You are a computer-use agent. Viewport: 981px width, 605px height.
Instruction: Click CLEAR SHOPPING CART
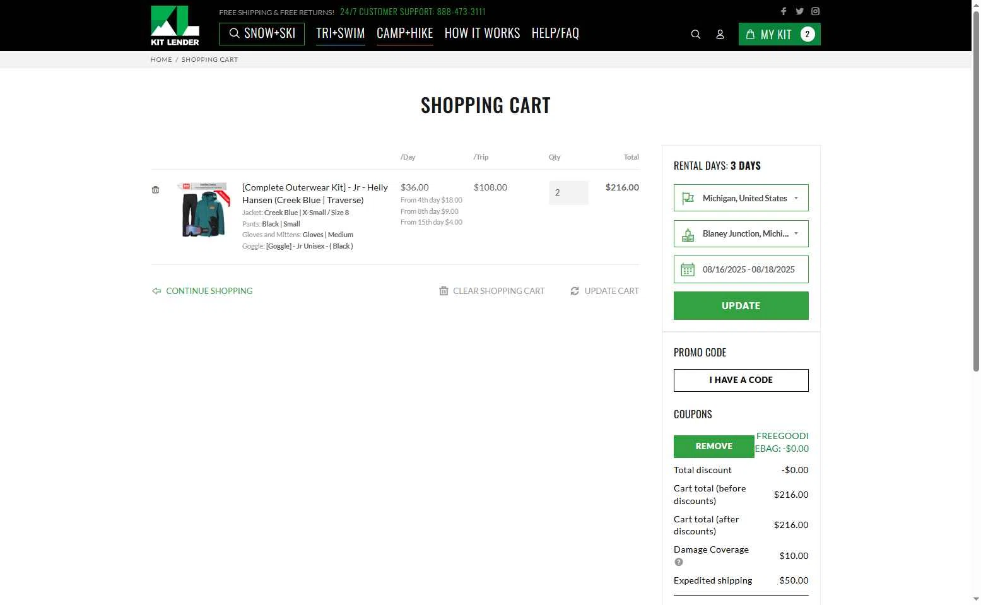pyautogui.click(x=492, y=291)
